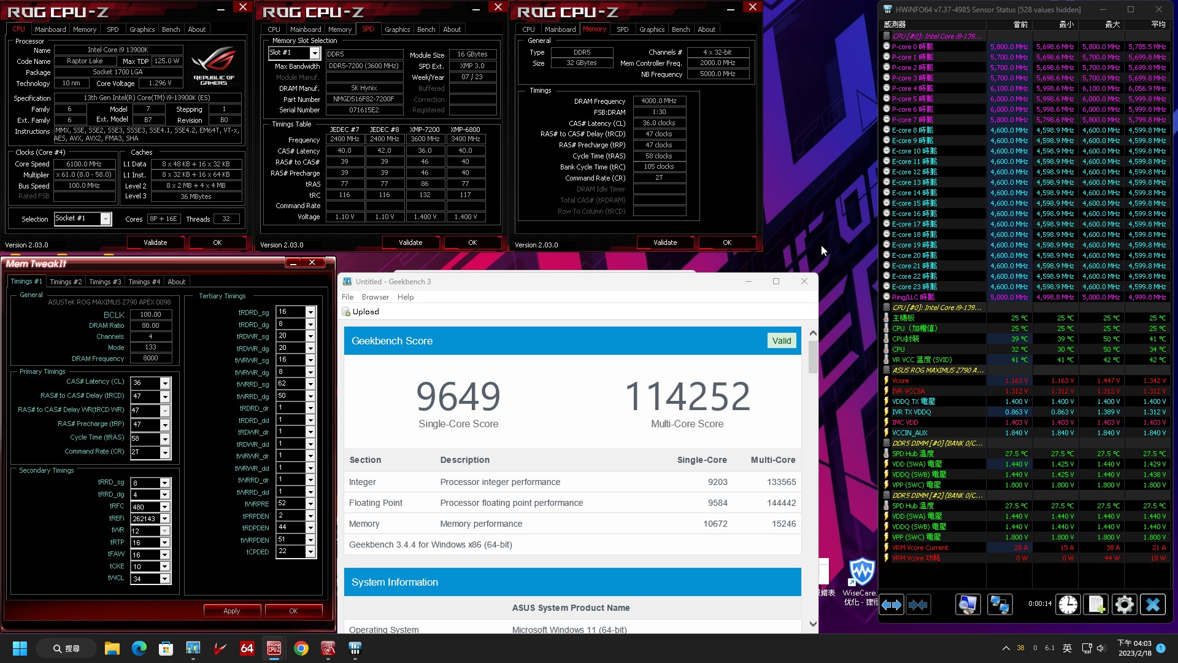1178x663 pixels.
Task: Click HWiNFO taskbar icon
Action: [x=355, y=648]
